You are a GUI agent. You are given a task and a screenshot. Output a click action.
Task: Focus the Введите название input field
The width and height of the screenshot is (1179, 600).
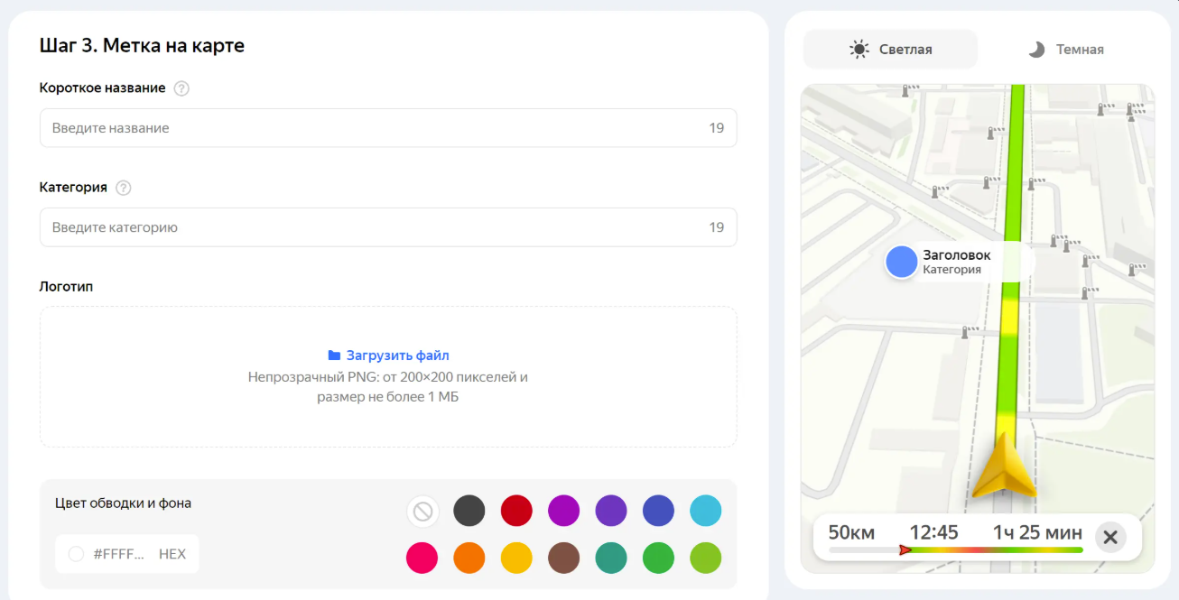pos(370,128)
